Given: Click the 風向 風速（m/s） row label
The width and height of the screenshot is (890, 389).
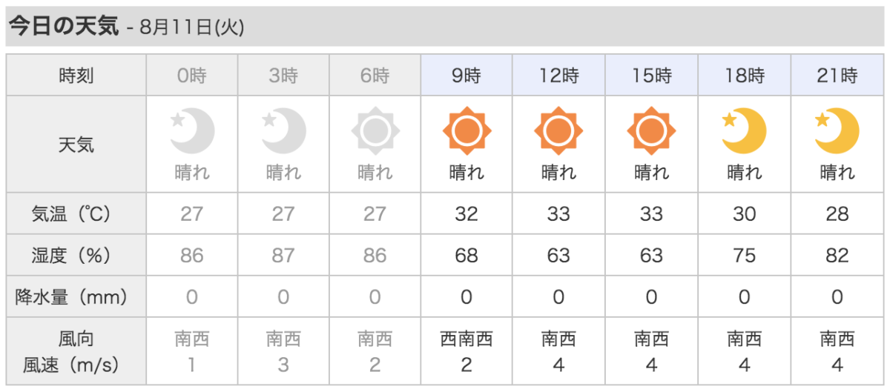Looking at the screenshot, I should point(76,352).
